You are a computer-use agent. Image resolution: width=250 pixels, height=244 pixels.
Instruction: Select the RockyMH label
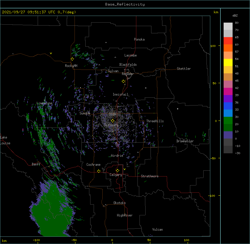coord(71,66)
